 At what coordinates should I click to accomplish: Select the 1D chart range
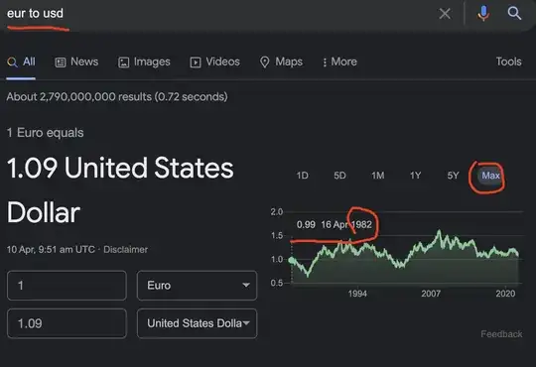pyautogui.click(x=302, y=176)
